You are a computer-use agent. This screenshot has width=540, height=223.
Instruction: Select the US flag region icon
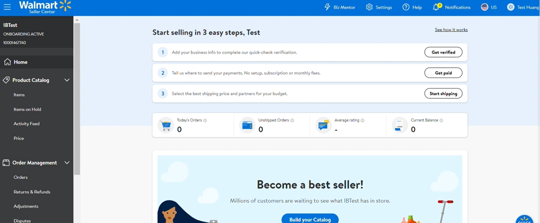(x=485, y=7)
